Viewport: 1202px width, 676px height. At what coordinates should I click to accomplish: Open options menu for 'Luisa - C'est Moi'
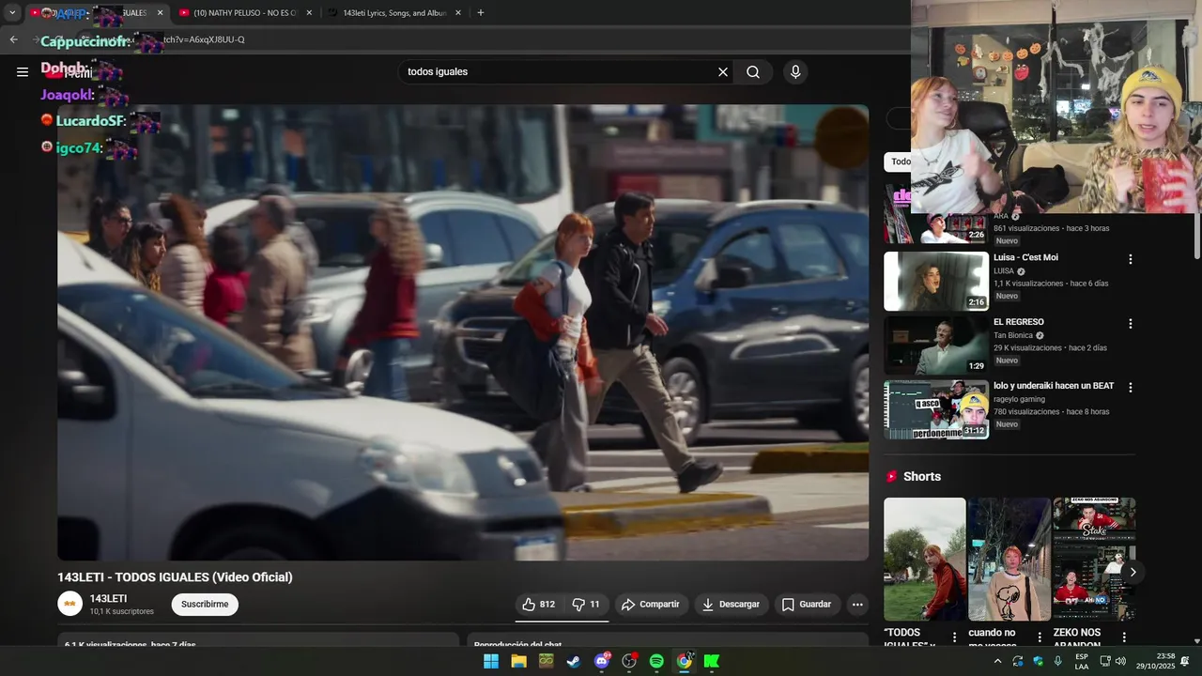(1131, 259)
